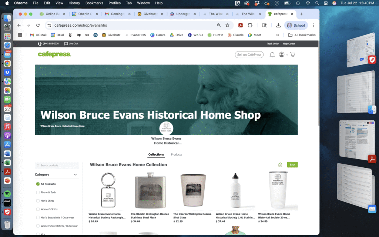Focus the Search products field
The width and height of the screenshot is (379, 237).
(x=57, y=166)
